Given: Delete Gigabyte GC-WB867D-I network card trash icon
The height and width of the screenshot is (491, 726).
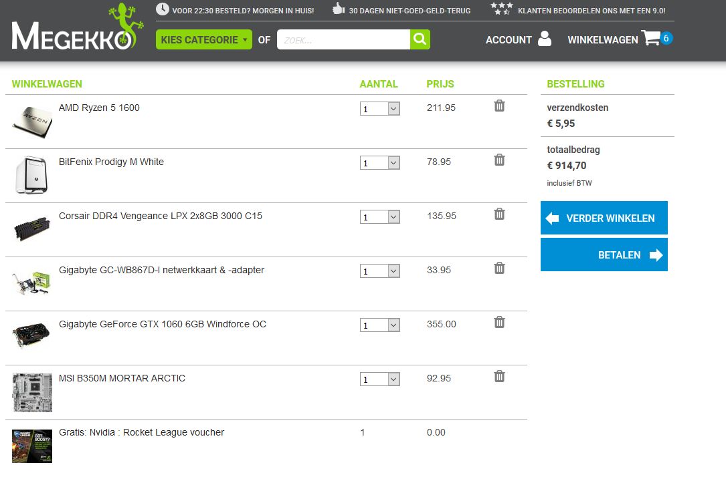Looking at the screenshot, I should (499, 268).
